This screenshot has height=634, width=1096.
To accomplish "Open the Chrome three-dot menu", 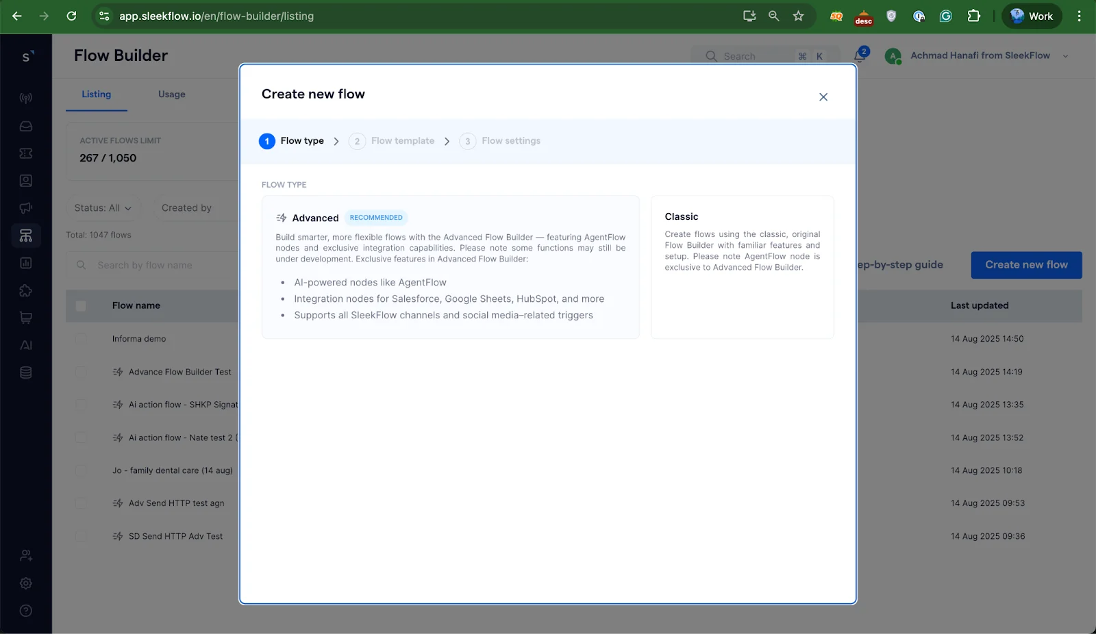I will [1079, 16].
